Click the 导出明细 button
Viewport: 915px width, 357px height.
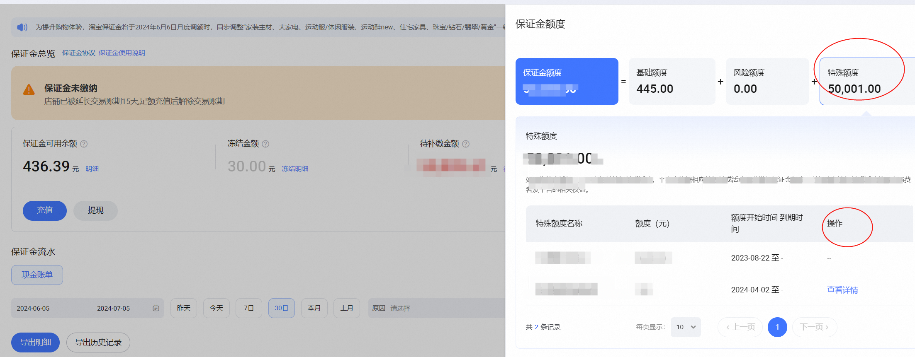point(36,343)
